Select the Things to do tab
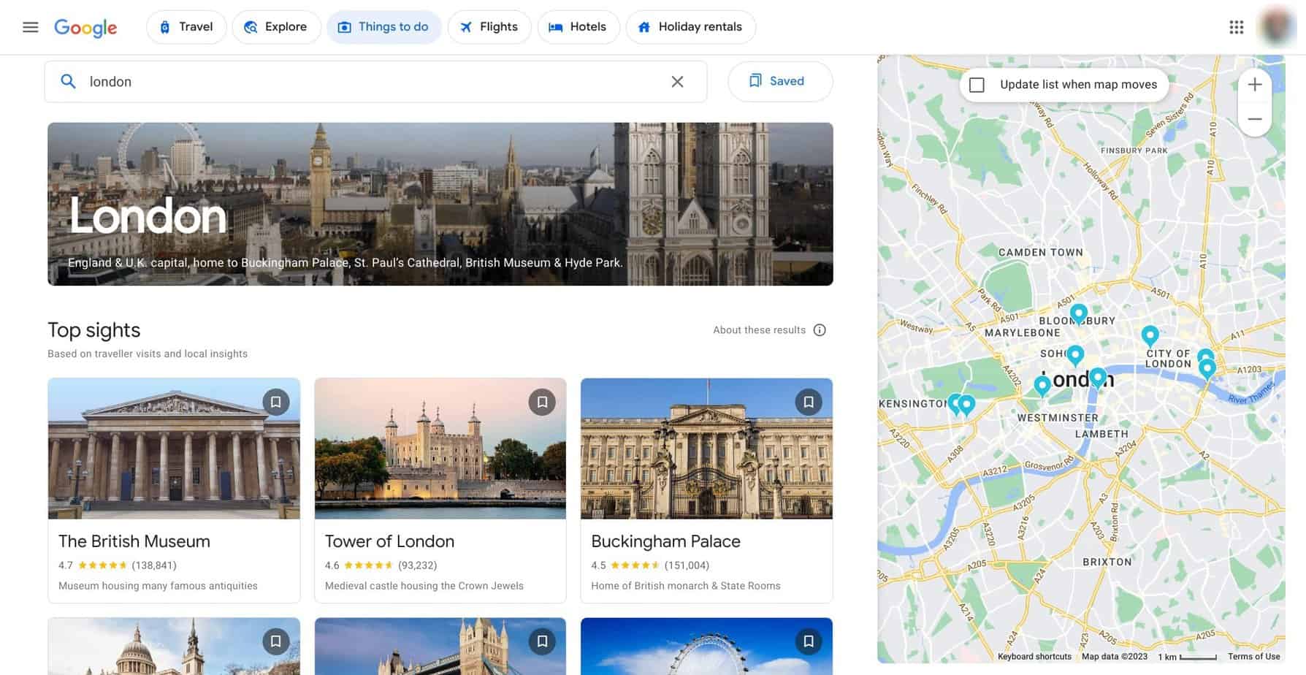 click(x=383, y=27)
